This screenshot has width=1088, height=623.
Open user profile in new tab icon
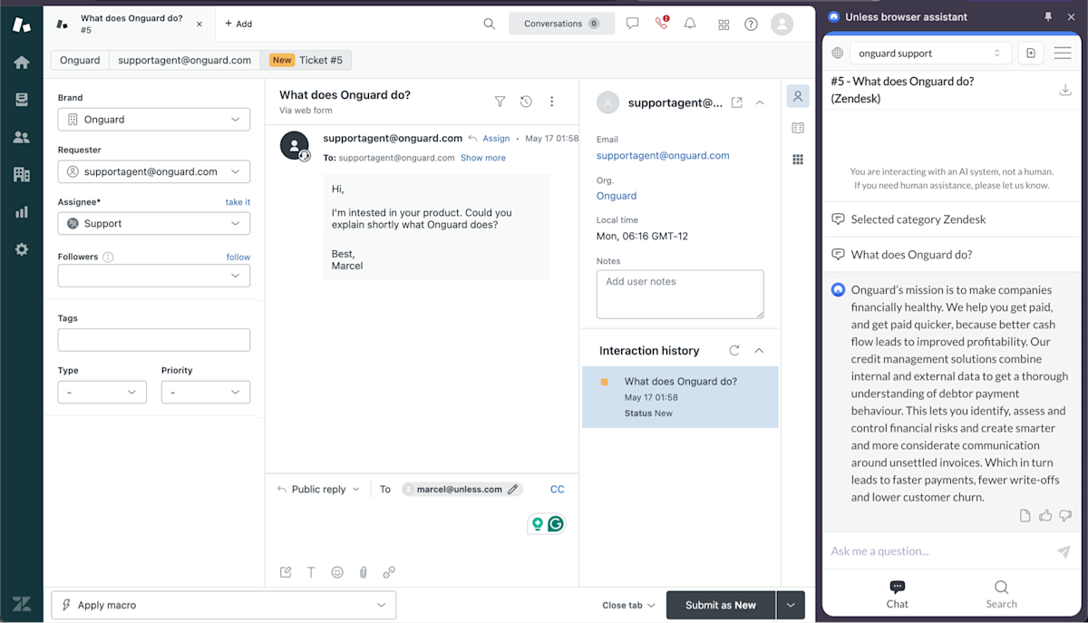(x=737, y=102)
